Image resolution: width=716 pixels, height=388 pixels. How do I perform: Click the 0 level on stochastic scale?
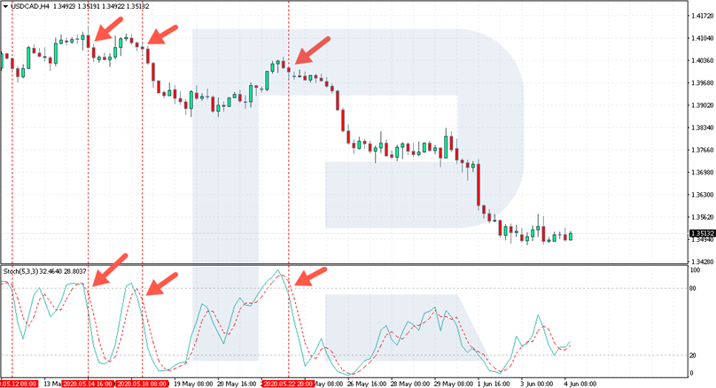[x=691, y=374]
